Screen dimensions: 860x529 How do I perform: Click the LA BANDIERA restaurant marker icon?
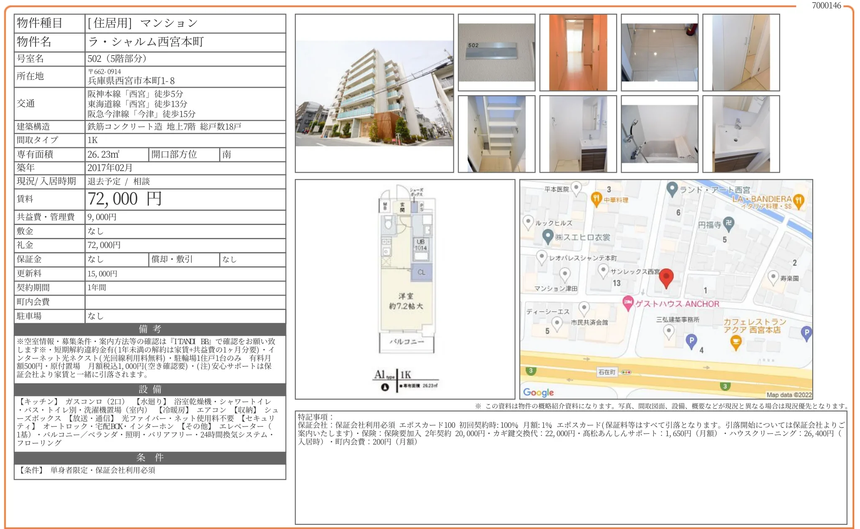click(798, 201)
